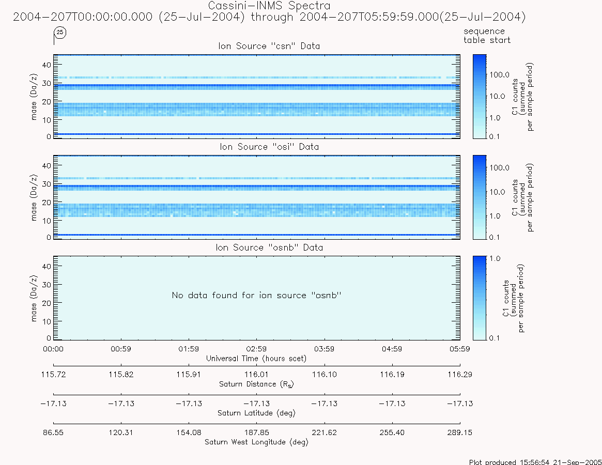Click the mass 28 band in the osi spectrogram

tap(256, 187)
